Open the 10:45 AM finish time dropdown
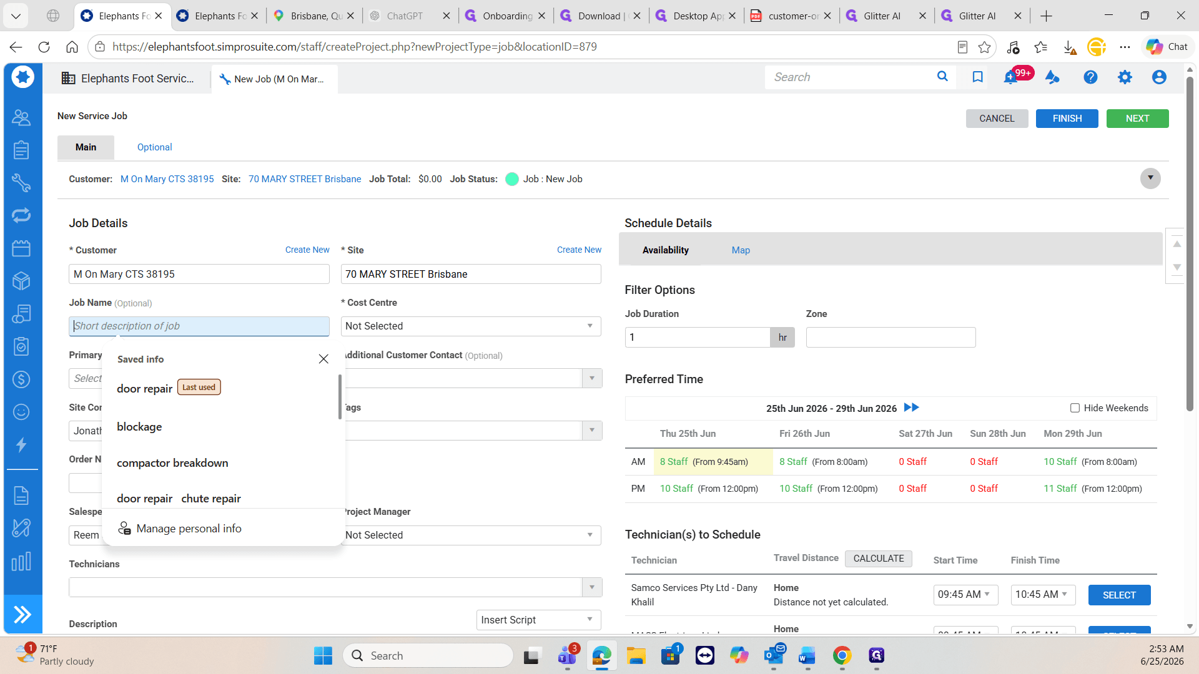Image resolution: width=1199 pixels, height=674 pixels. (1043, 595)
